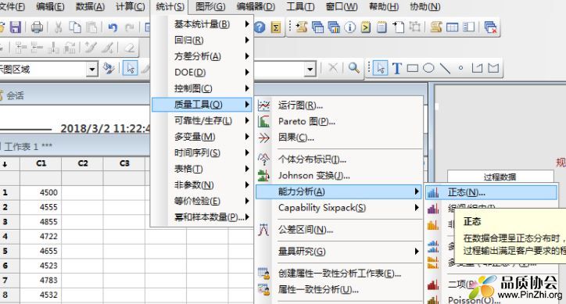Viewport: 566px width, 304px height.
Task: Select the worksheet cell containing 4722
Action: pos(41,237)
